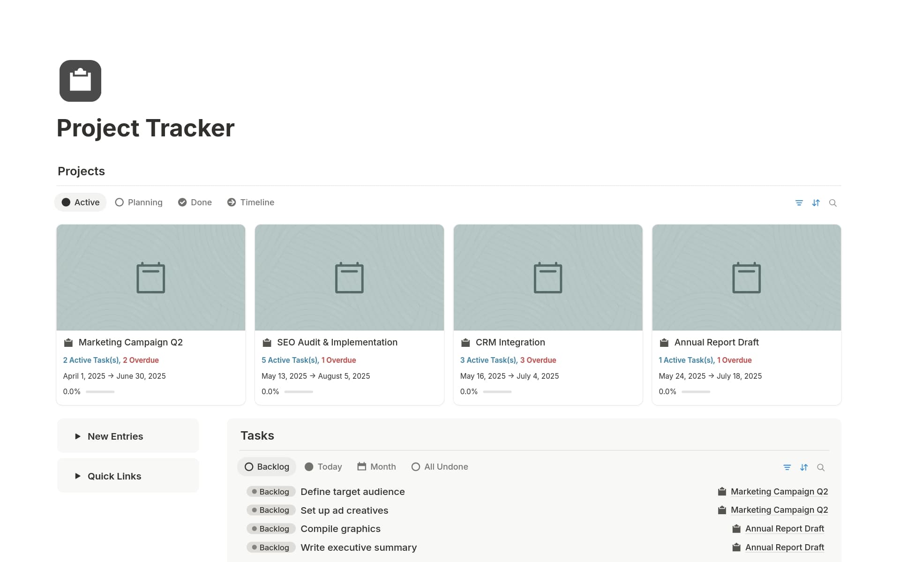Click the briefcase icon beside Annual Report Draft task
The width and height of the screenshot is (900, 562).
(736, 528)
